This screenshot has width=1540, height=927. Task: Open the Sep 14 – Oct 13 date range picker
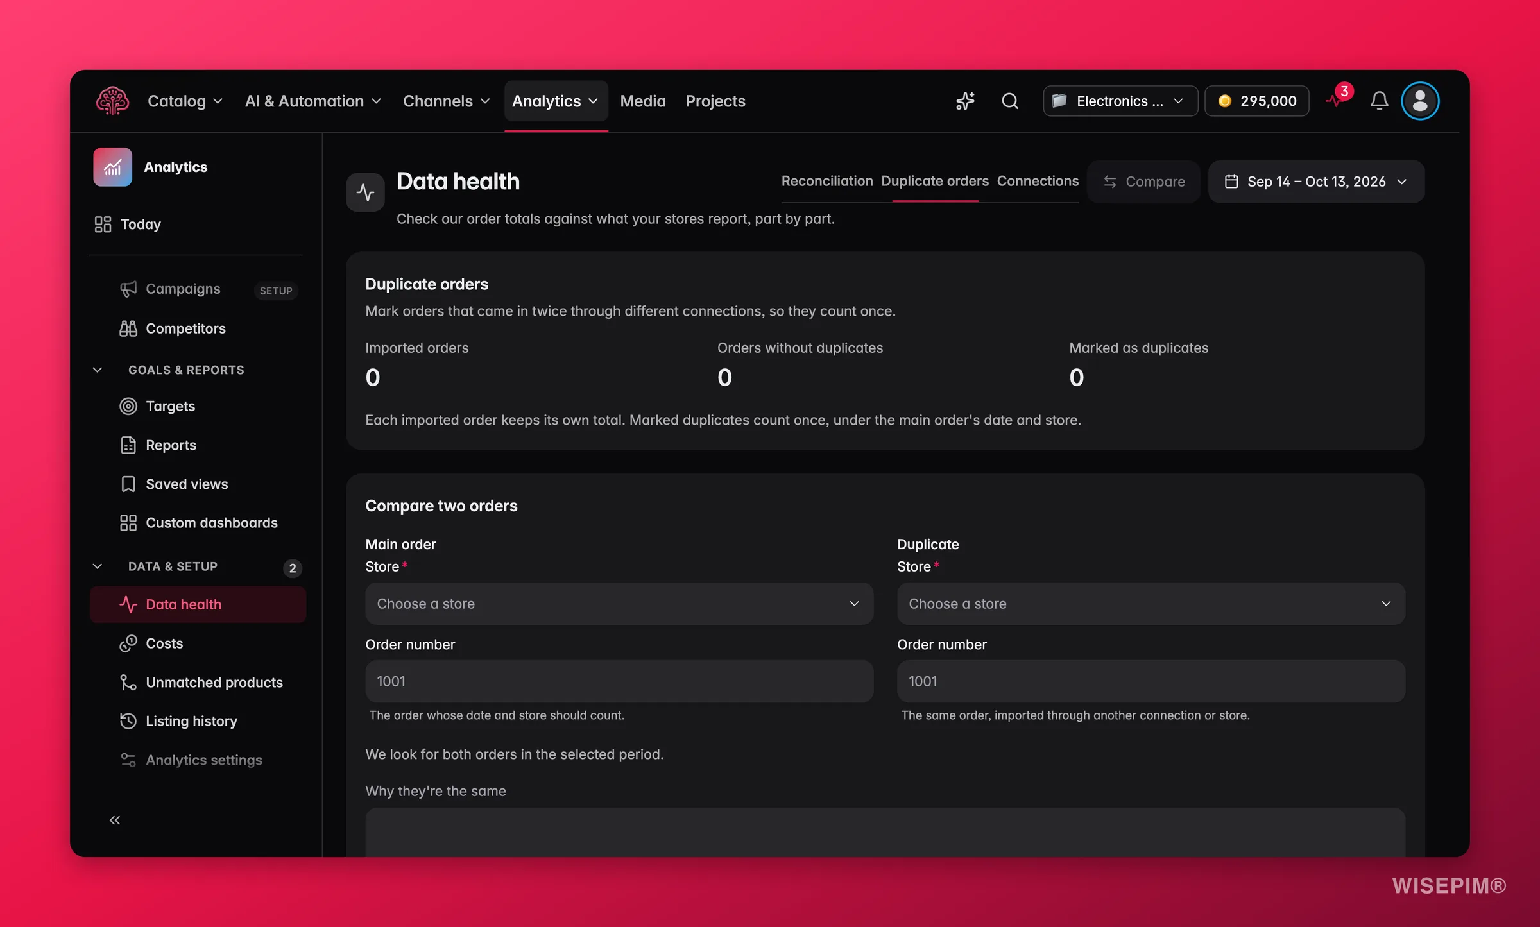click(1315, 182)
